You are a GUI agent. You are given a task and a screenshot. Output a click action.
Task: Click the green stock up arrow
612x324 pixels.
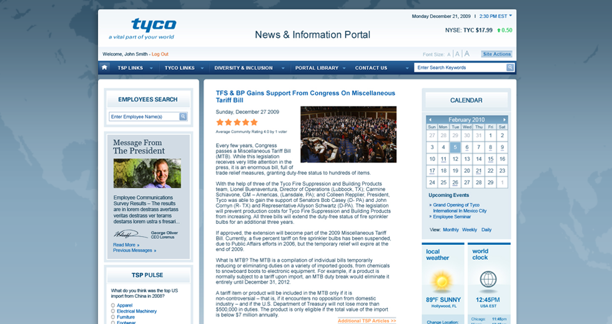coord(498,31)
